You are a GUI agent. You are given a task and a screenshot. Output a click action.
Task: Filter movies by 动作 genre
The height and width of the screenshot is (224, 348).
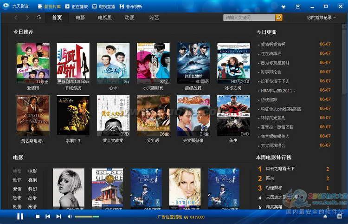point(17,180)
